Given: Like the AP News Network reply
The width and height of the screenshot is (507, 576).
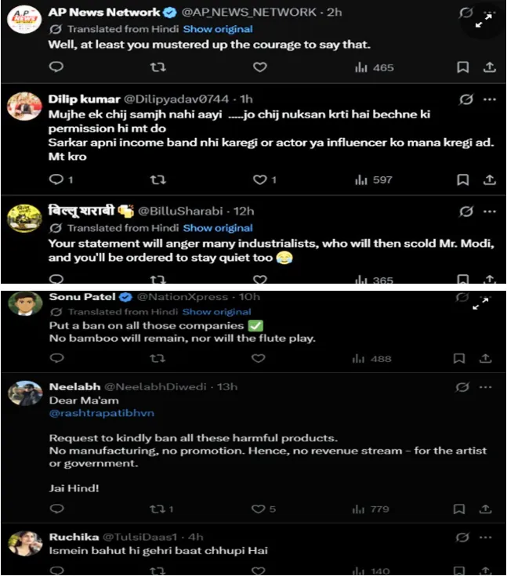Looking at the screenshot, I should pos(259,67).
